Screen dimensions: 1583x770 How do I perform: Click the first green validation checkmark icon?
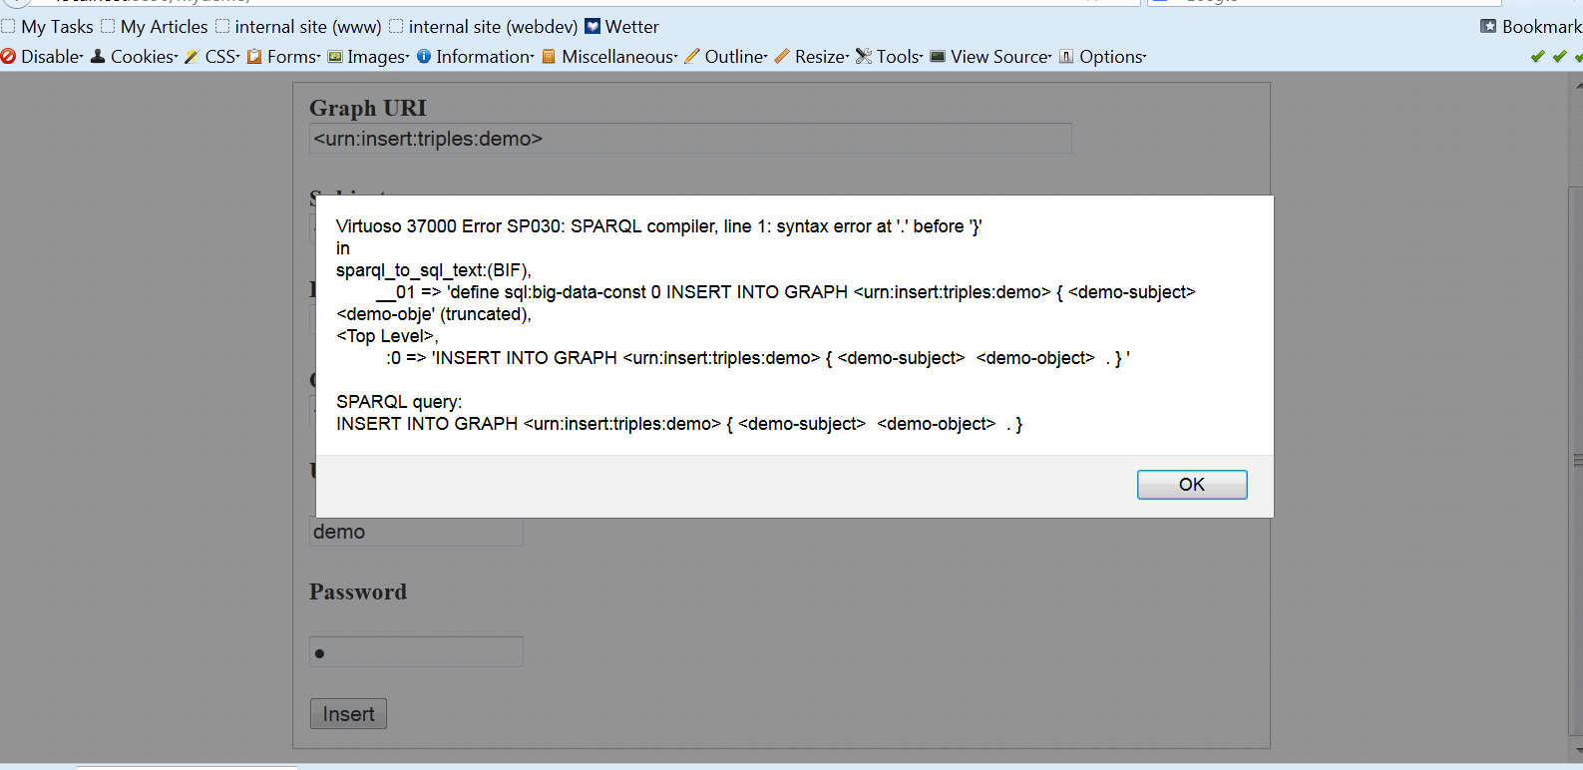pyautogui.click(x=1537, y=57)
